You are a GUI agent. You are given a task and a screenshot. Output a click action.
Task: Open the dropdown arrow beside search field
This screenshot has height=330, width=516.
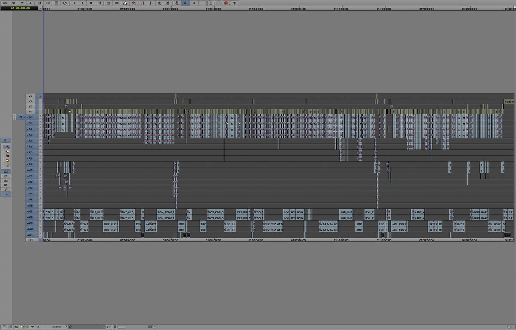coord(104,327)
